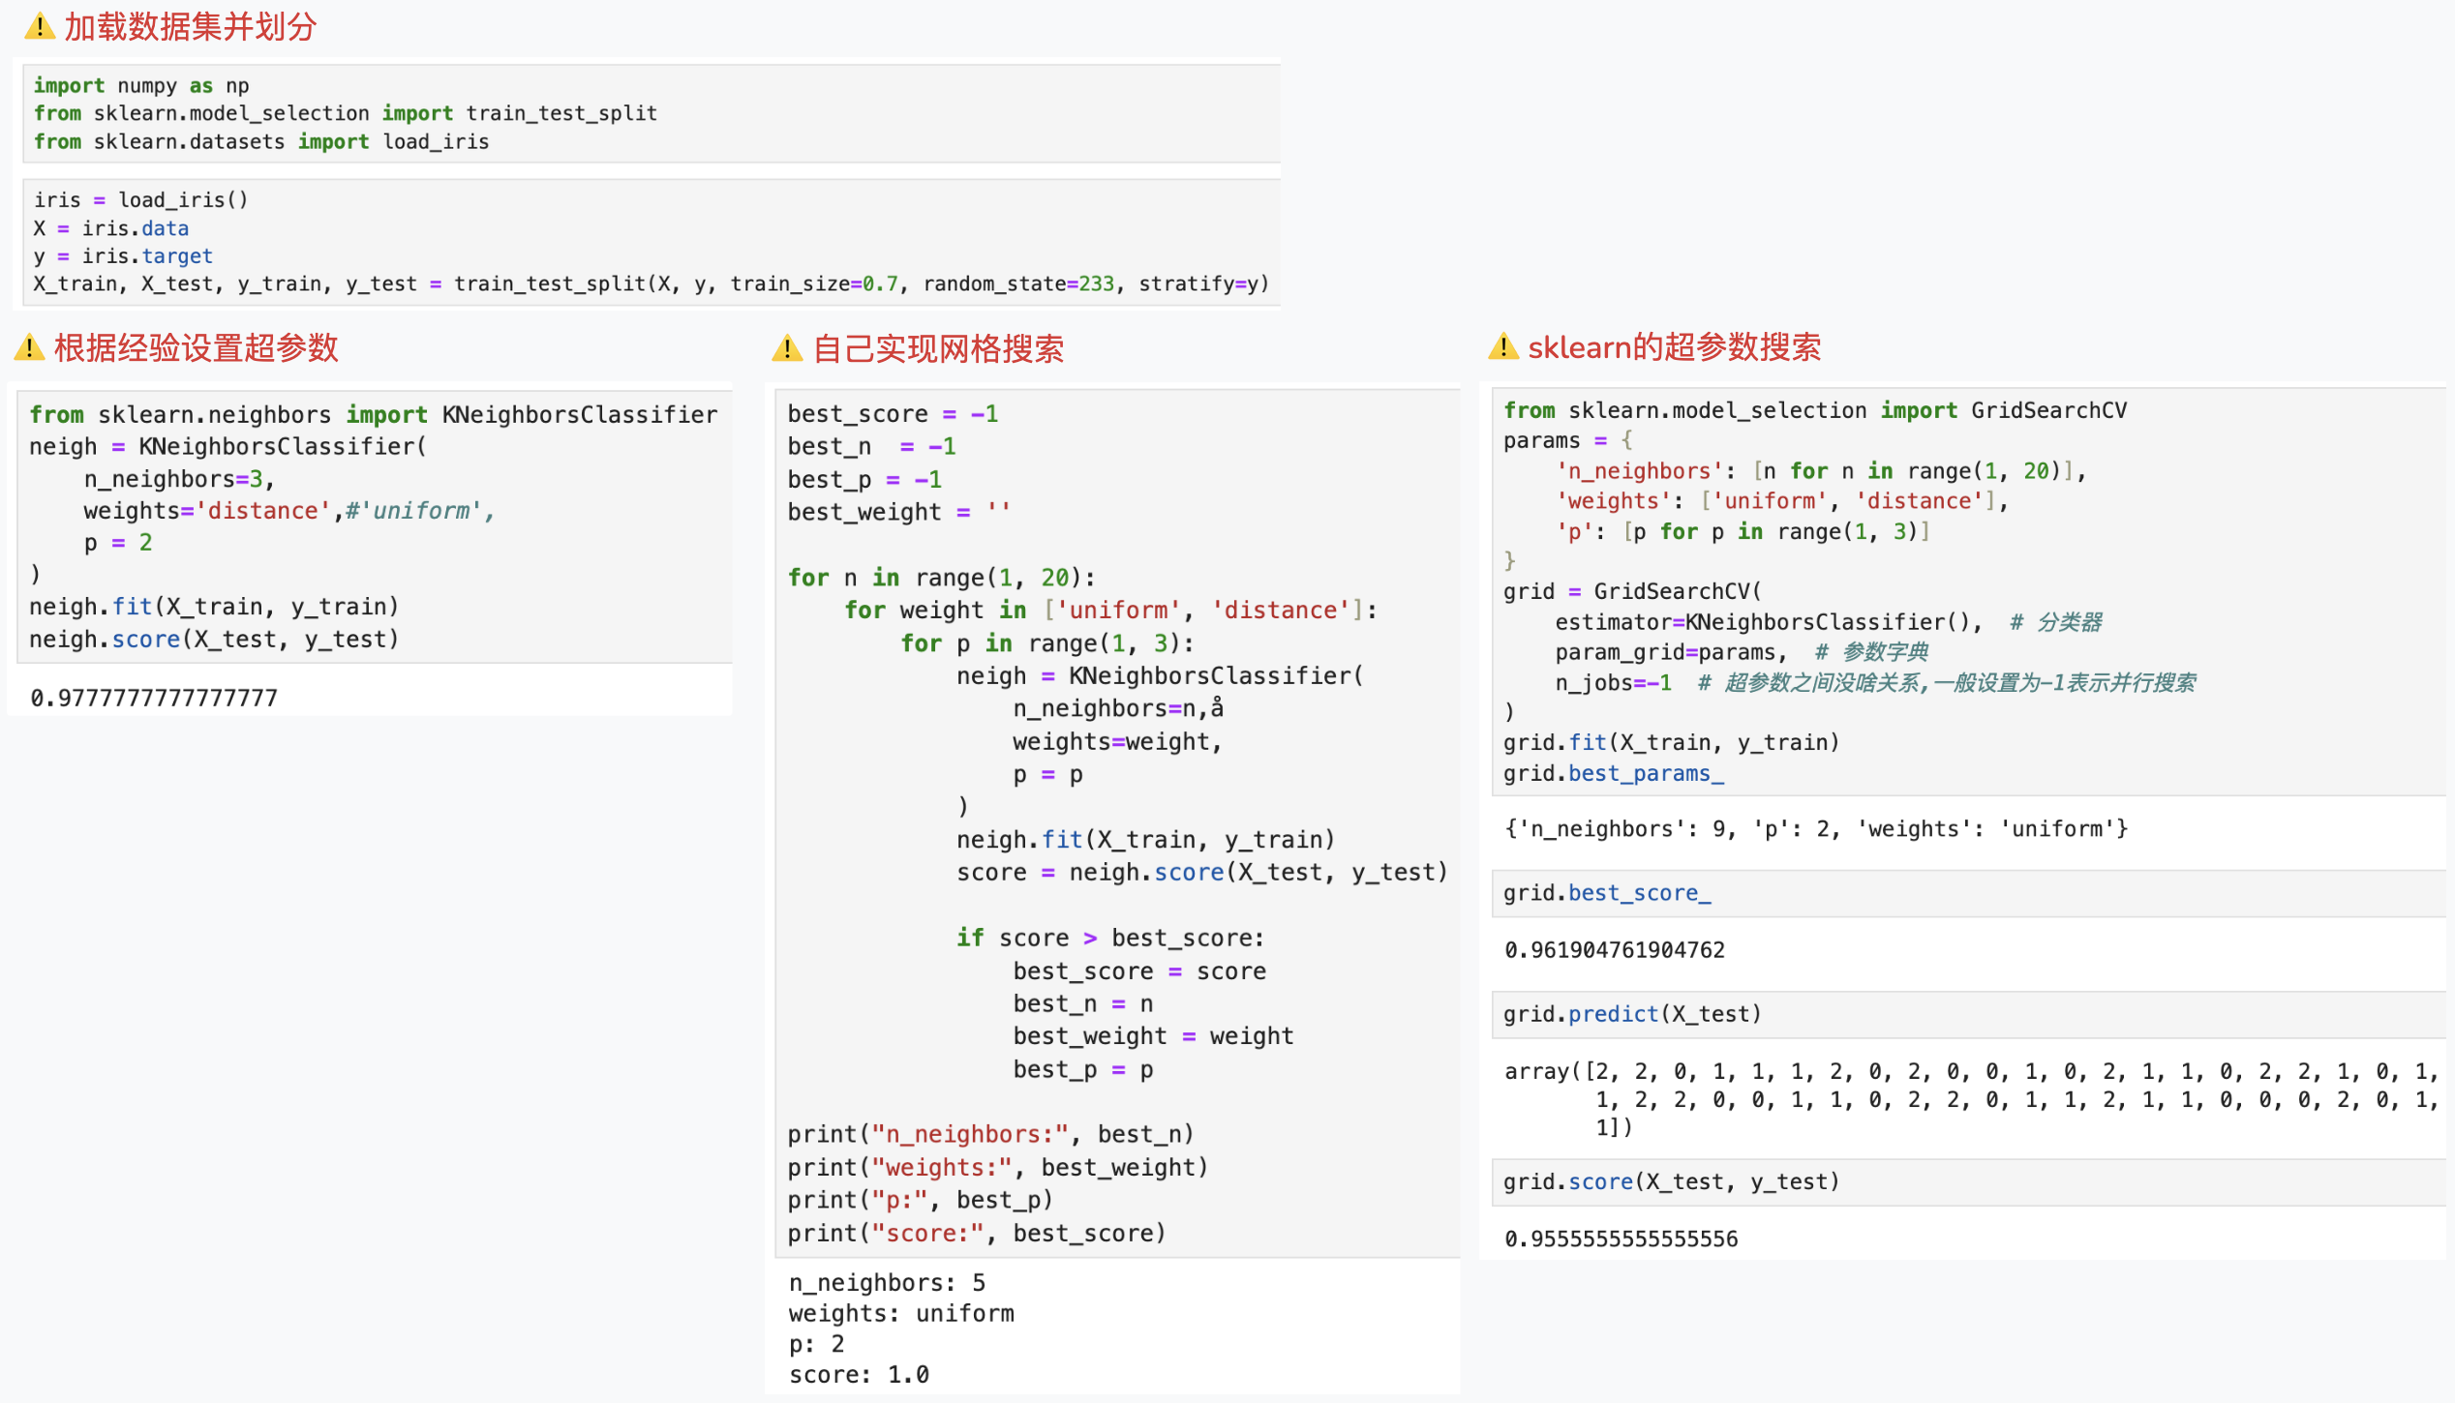
Task: Click warning icon beside sklearn的超参数搜索 heading
Action: 1502,346
